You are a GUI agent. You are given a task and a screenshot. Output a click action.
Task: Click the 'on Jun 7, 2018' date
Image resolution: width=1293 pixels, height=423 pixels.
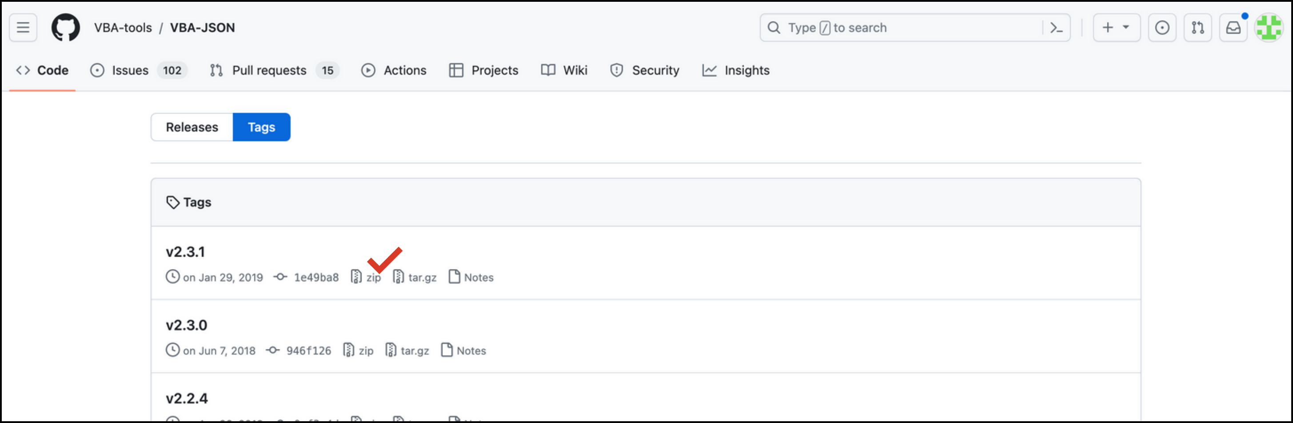tap(219, 350)
